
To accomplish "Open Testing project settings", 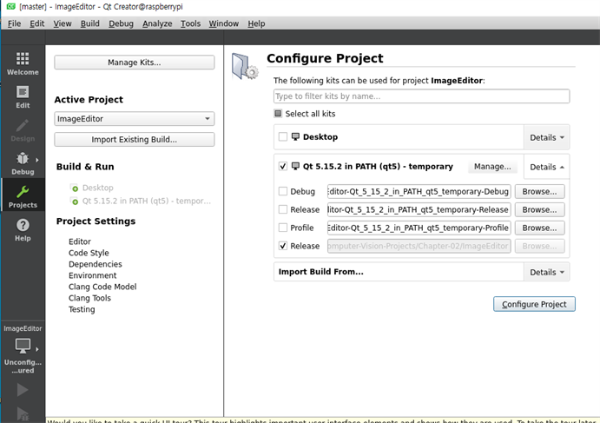I will point(82,309).
